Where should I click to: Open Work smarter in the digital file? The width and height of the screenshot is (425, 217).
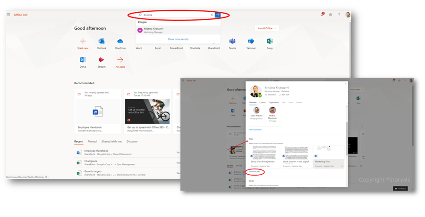click(x=297, y=157)
